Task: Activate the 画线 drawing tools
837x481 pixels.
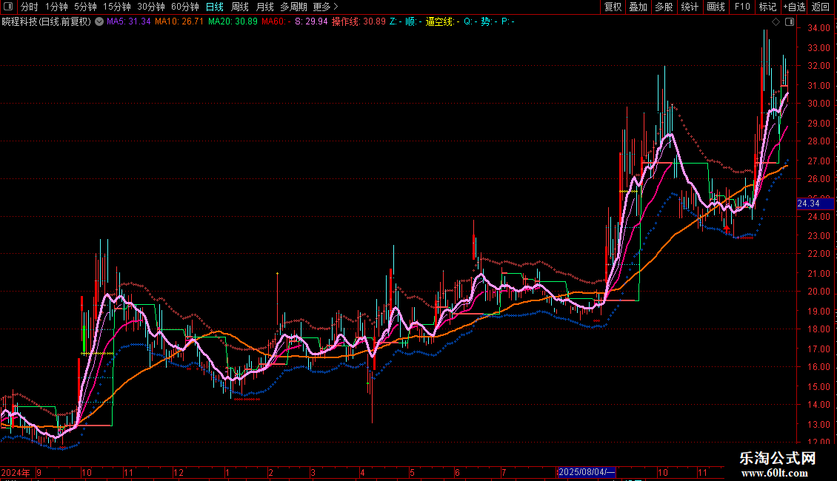Action: [x=716, y=7]
